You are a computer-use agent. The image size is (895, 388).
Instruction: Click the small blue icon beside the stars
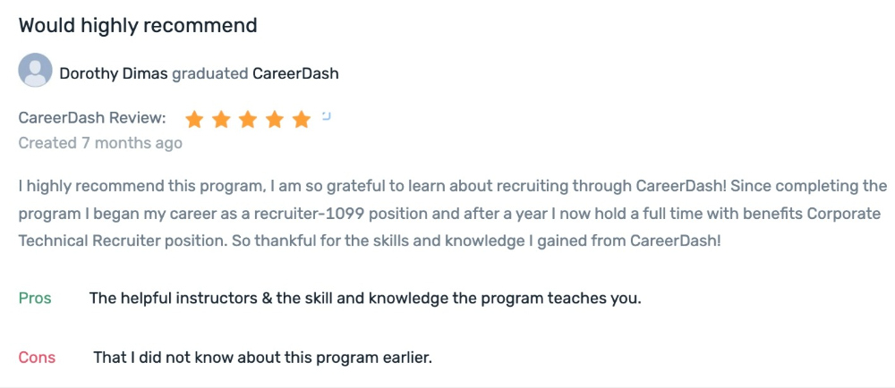click(x=327, y=116)
